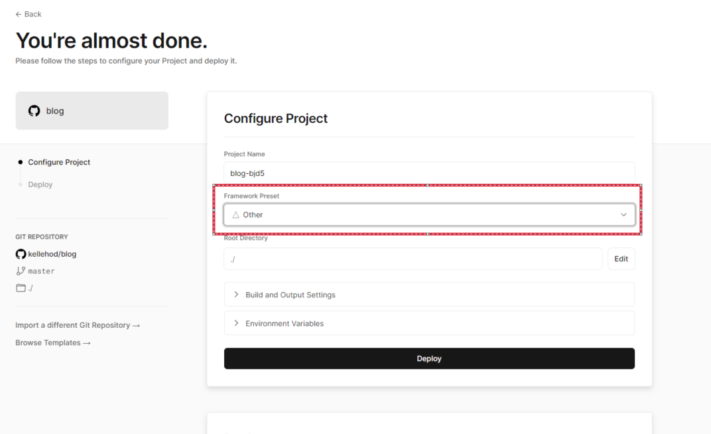Click the GitHub icon beside kellehod/blog
This screenshot has height=434, width=711.
(x=21, y=254)
